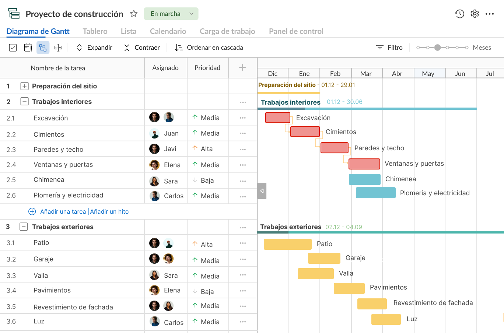The width and height of the screenshot is (504, 333).
Task: Open the three-dot menu in top-right corner
Action: coord(490,14)
